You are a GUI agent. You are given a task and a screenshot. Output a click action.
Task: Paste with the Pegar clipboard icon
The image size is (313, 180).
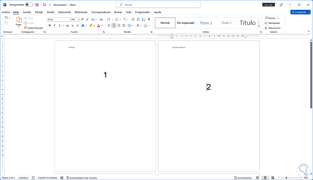pos(19,20)
